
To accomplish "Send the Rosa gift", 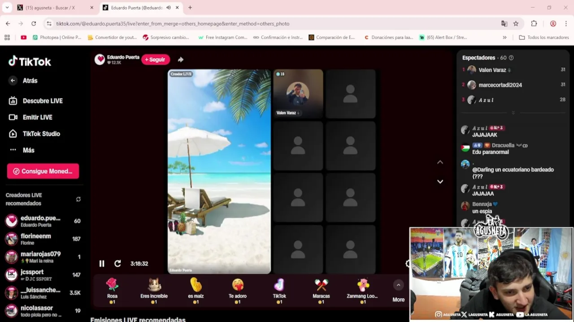I will coord(112,291).
